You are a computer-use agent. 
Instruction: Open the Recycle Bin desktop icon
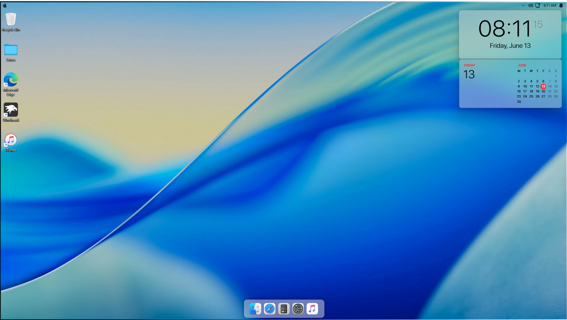[x=11, y=20]
